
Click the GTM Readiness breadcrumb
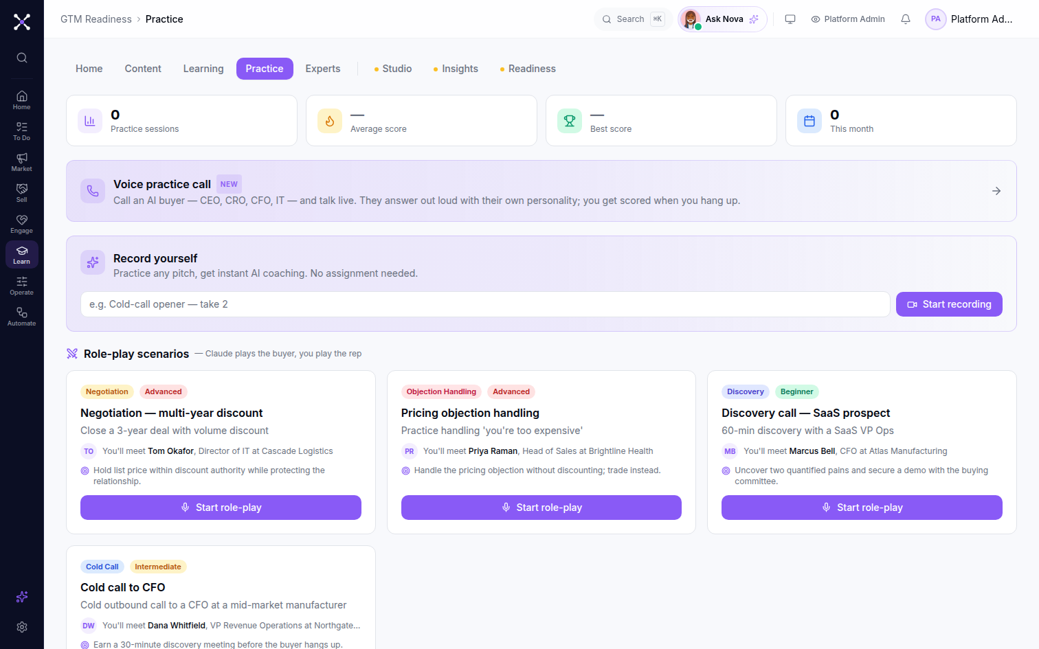(96, 19)
